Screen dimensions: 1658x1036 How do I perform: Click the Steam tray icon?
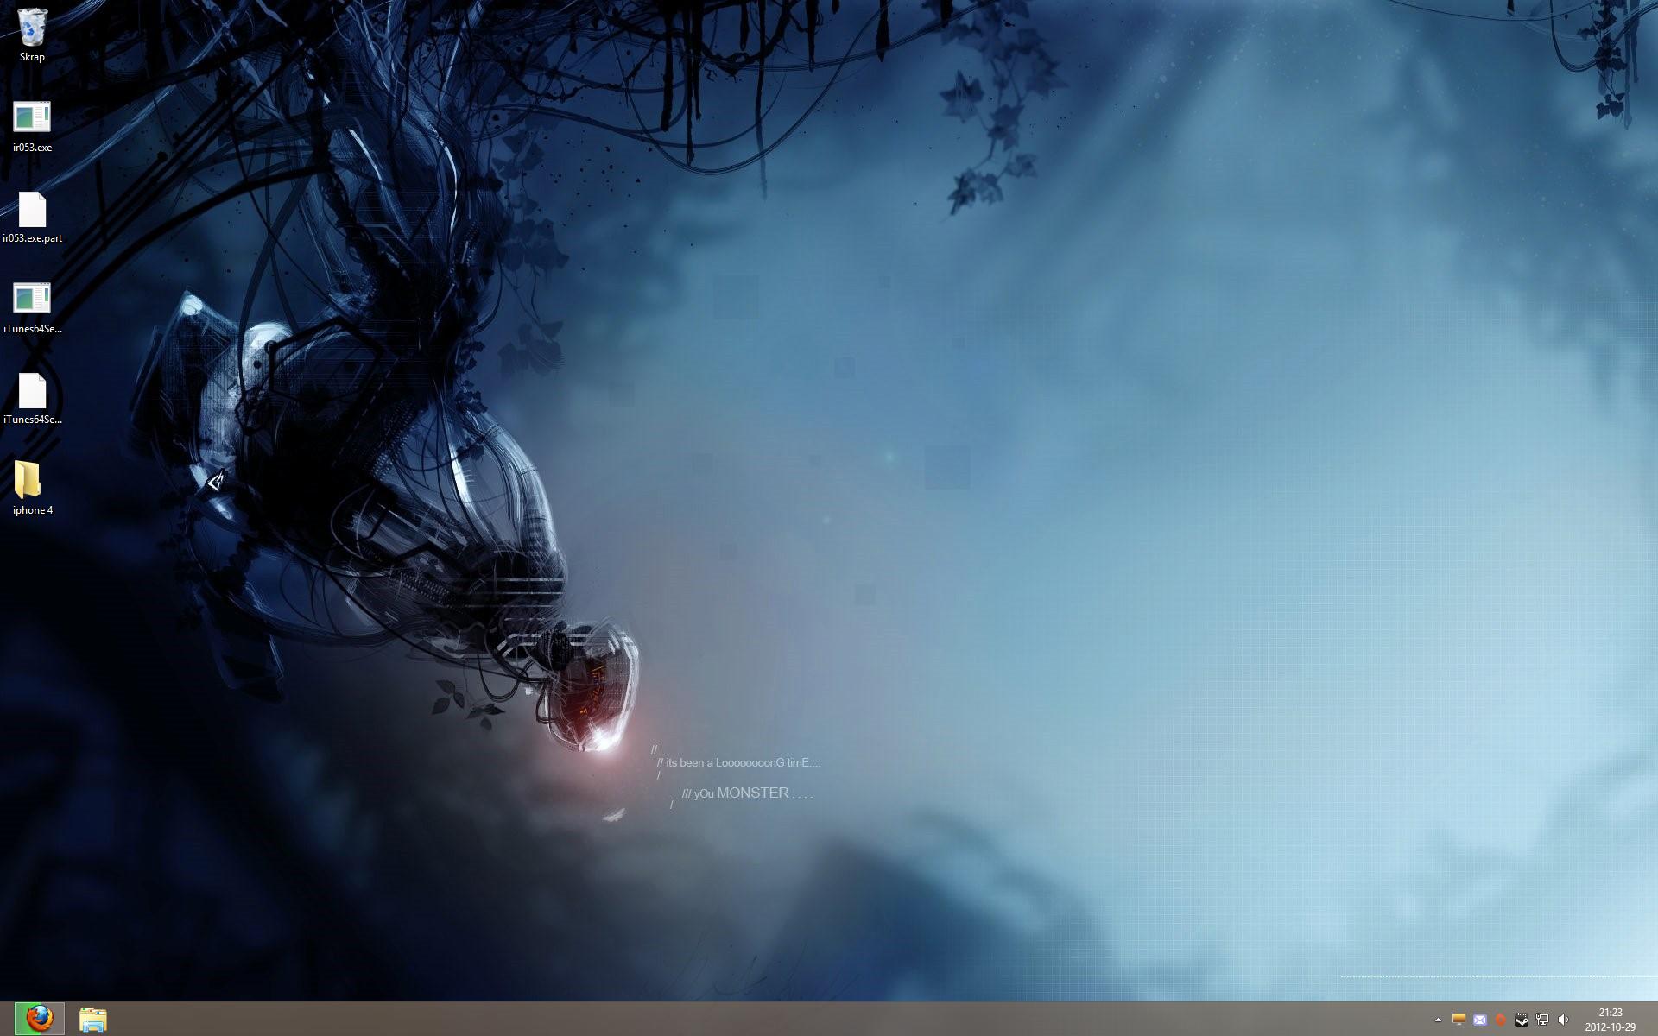[1522, 1020]
